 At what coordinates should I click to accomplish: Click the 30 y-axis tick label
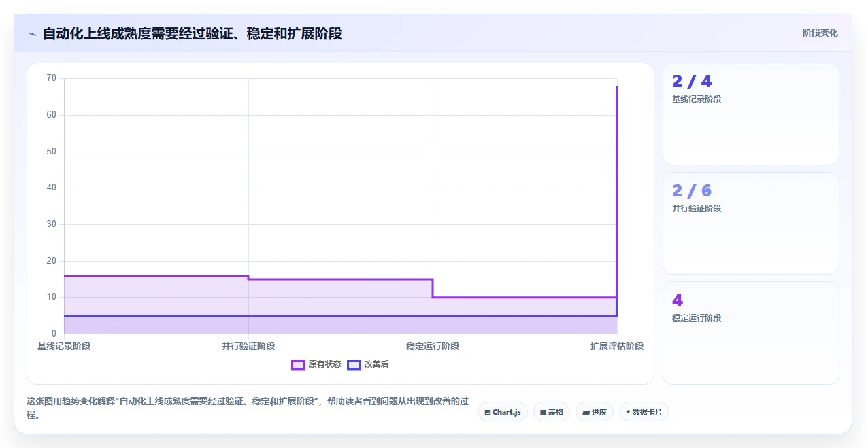click(x=52, y=224)
